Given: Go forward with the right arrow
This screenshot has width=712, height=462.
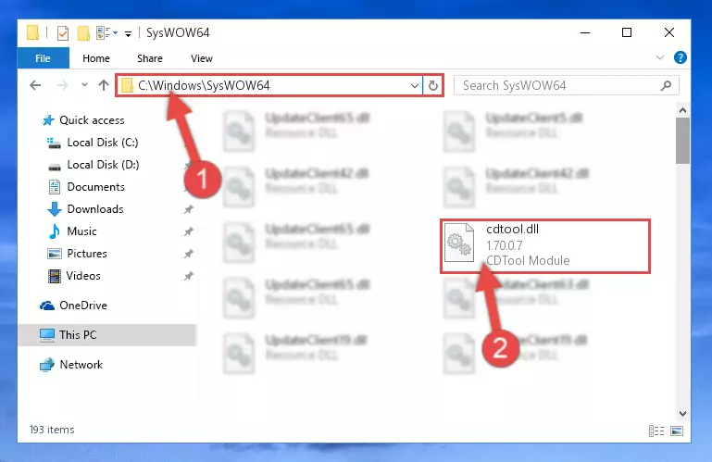Looking at the screenshot, I should coord(63,85).
